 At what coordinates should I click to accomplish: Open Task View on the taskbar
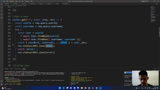pyautogui.click(x=67, y=88)
